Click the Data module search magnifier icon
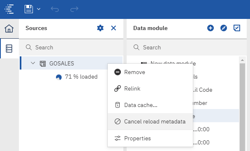The height and width of the screenshot is (151, 250). tap(137, 47)
